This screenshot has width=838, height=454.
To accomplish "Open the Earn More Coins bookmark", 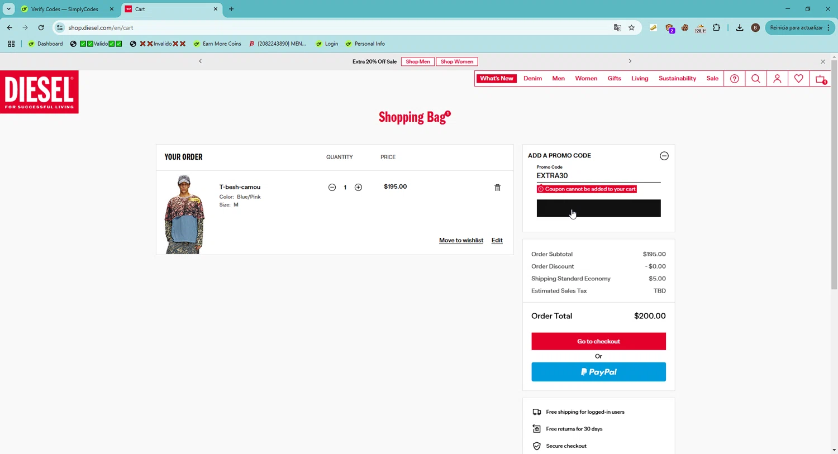I will click(217, 44).
